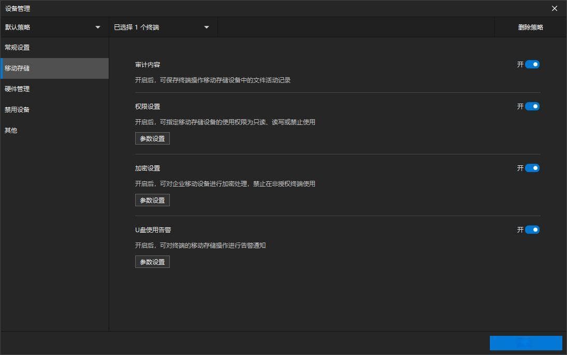567x355 pixels.
Task: Close the 设备管理 dialog
Action: coord(555,8)
